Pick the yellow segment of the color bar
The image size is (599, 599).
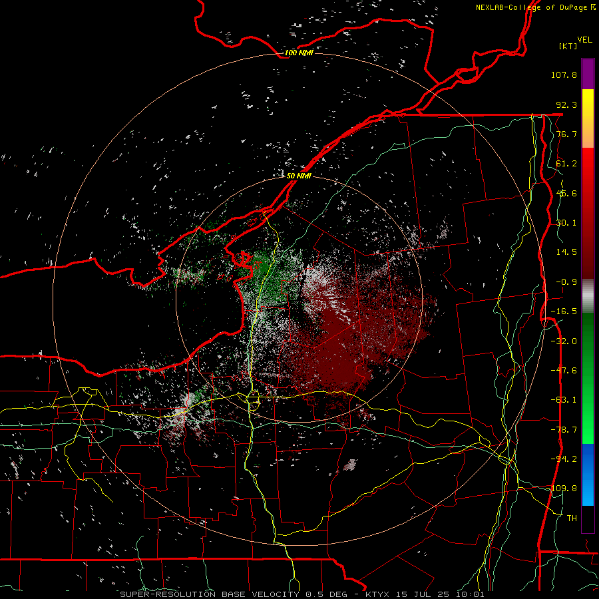(x=588, y=118)
